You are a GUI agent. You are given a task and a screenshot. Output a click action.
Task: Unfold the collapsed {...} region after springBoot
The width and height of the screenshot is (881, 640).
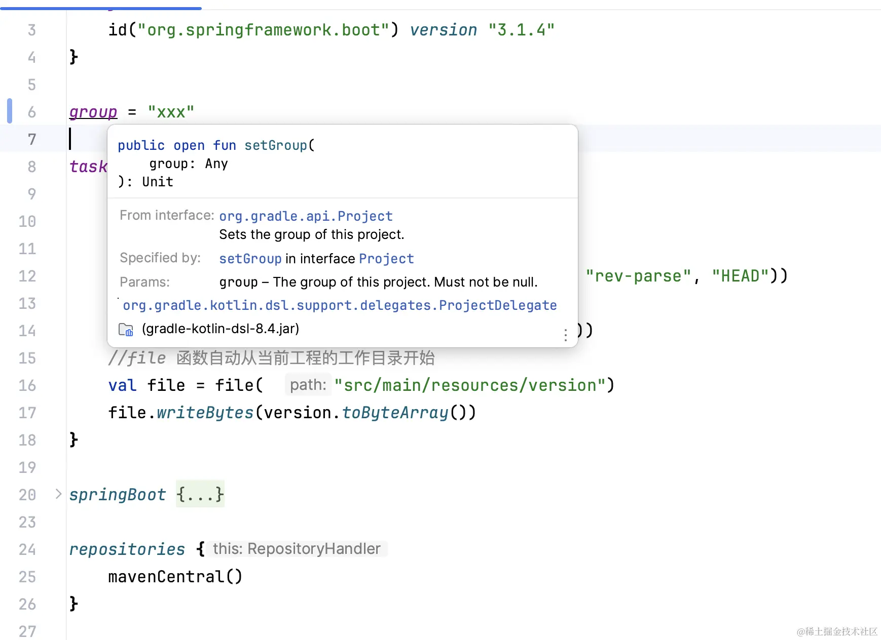(200, 494)
